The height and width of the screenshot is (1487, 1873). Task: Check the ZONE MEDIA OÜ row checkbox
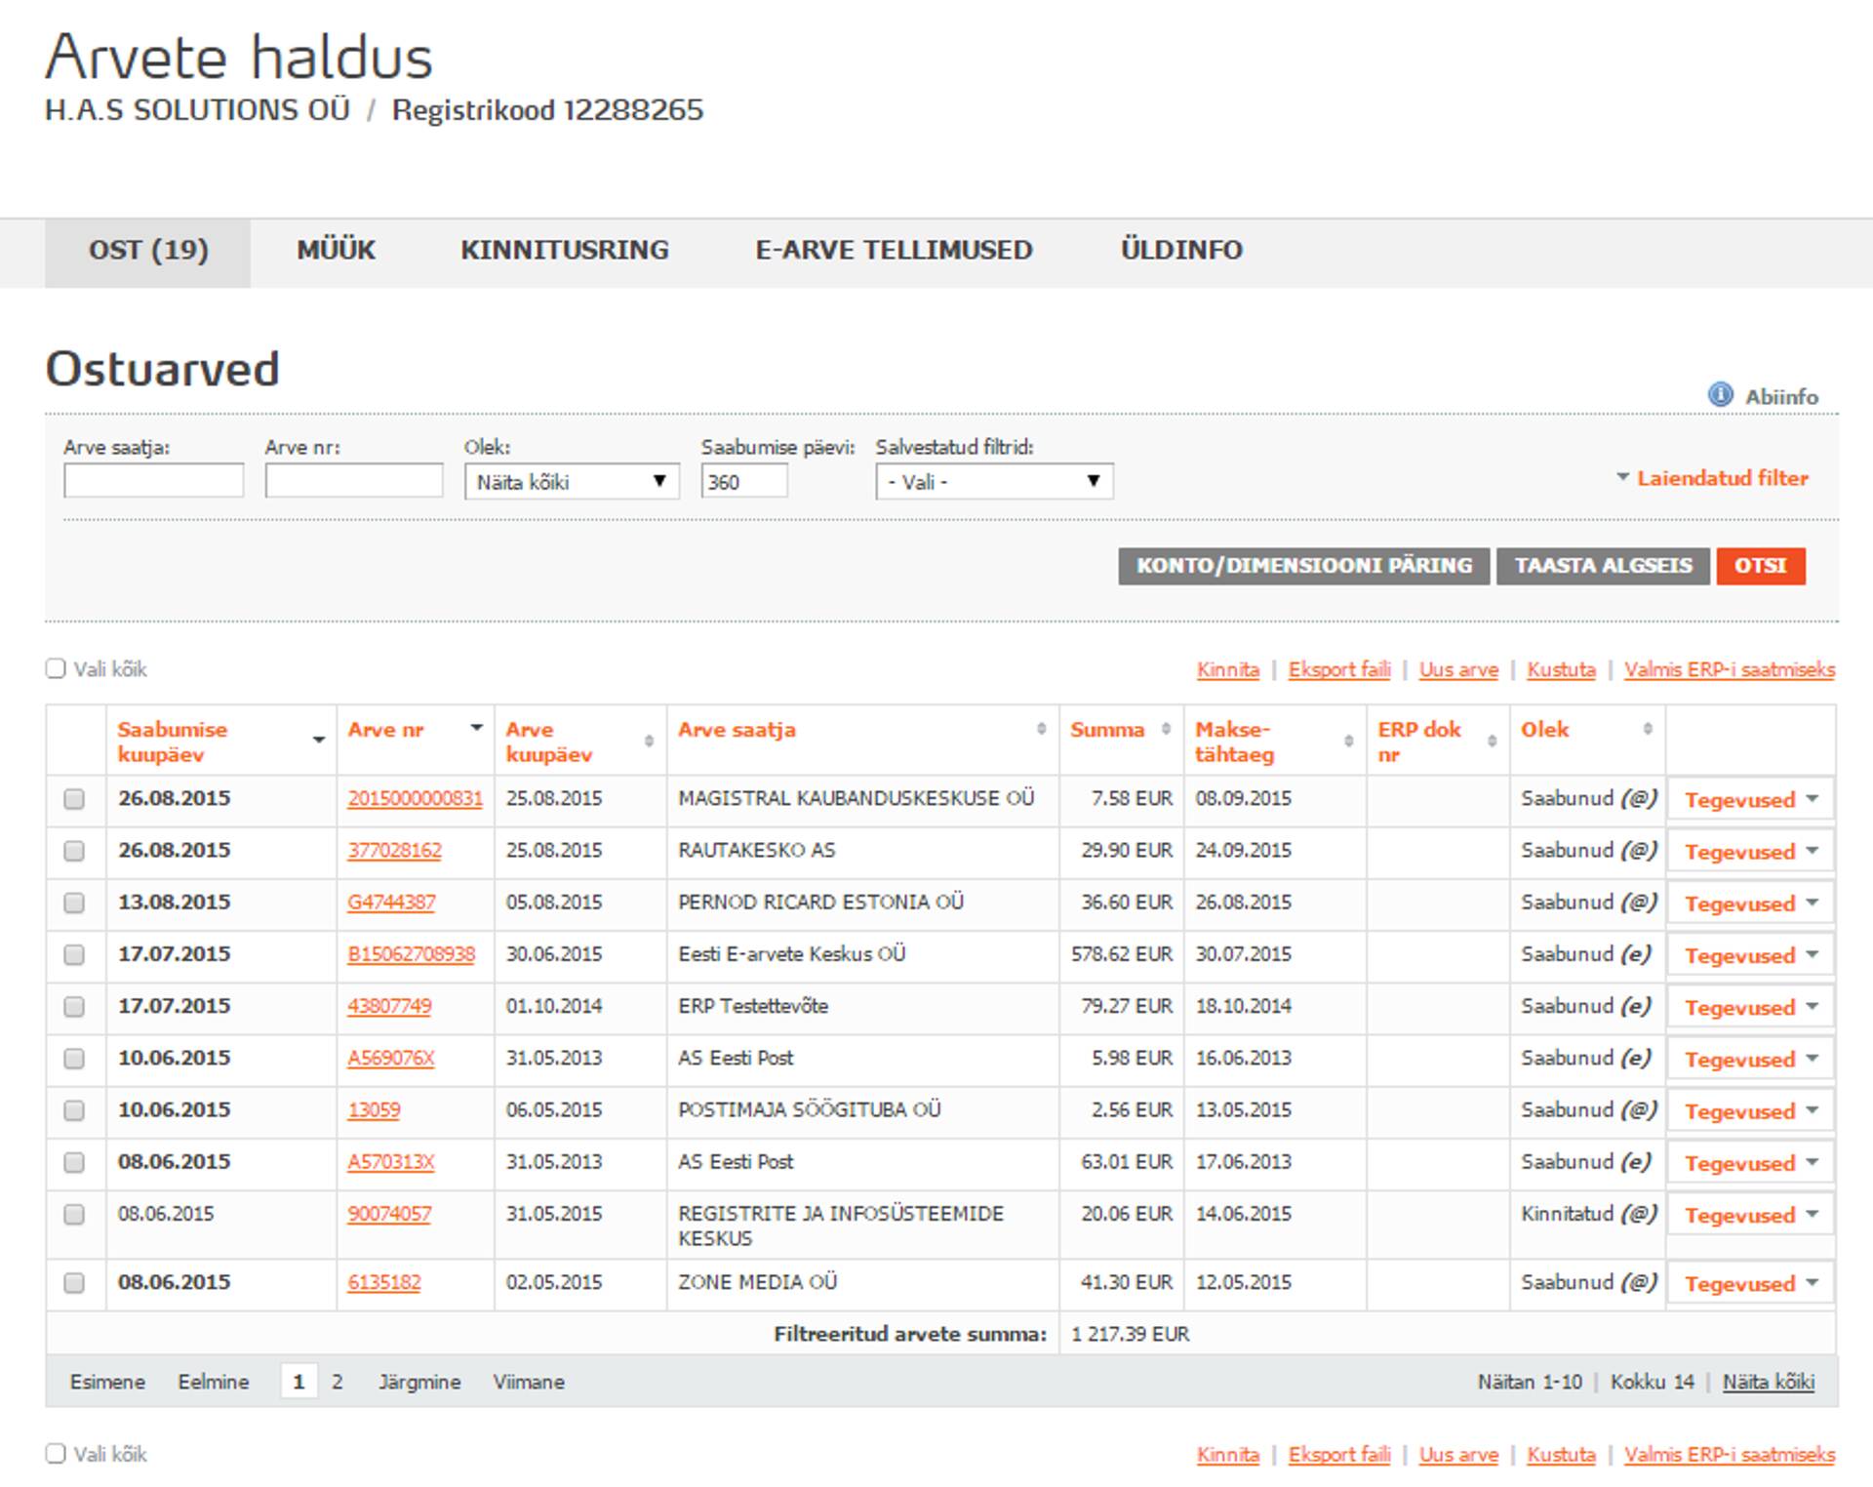[74, 1283]
